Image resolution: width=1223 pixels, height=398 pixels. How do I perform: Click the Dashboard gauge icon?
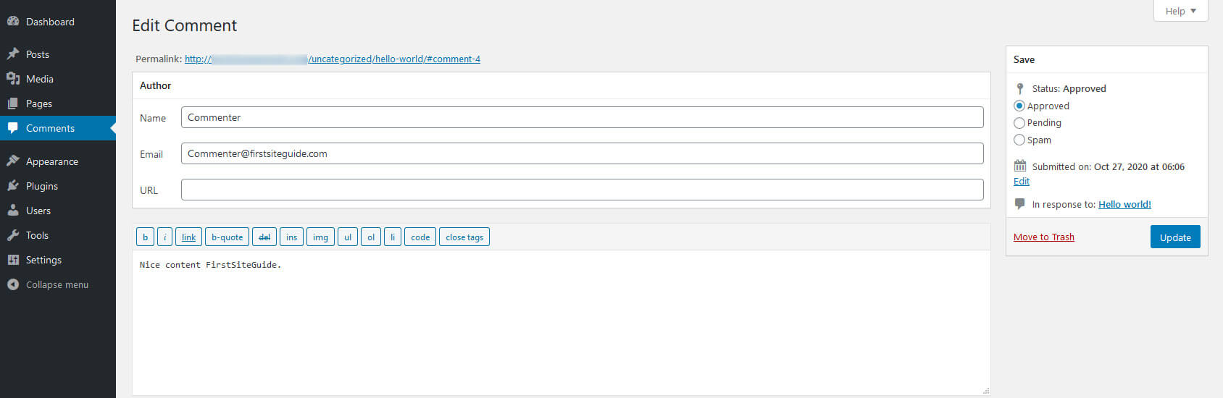pos(12,22)
